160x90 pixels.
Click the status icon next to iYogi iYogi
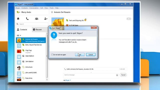pos(23,50)
